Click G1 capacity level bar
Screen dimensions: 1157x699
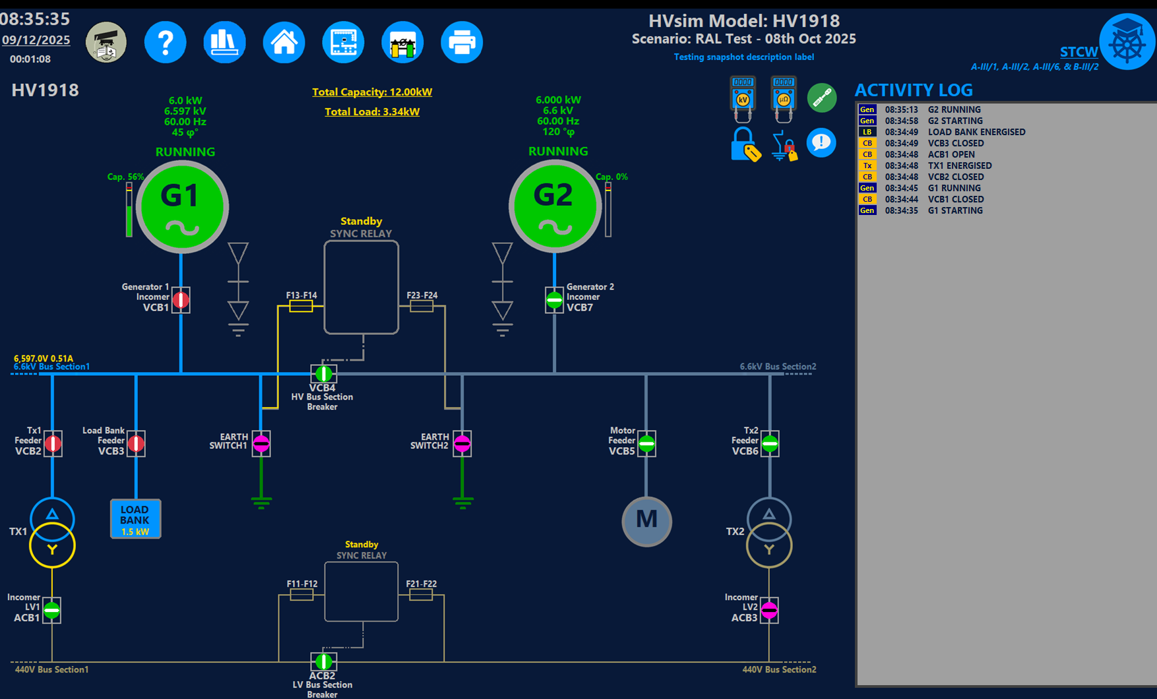[x=129, y=210]
